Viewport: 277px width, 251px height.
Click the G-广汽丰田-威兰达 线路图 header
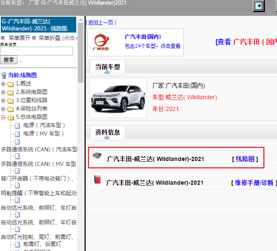[38, 25]
